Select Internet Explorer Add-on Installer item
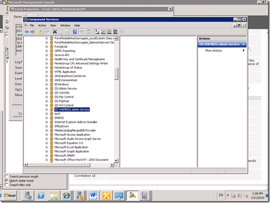This screenshot has height=203, width=270. (x=76, y=122)
